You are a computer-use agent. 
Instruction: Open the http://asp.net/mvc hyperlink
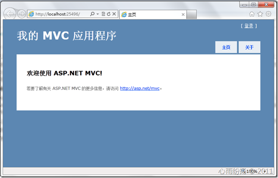140,88
